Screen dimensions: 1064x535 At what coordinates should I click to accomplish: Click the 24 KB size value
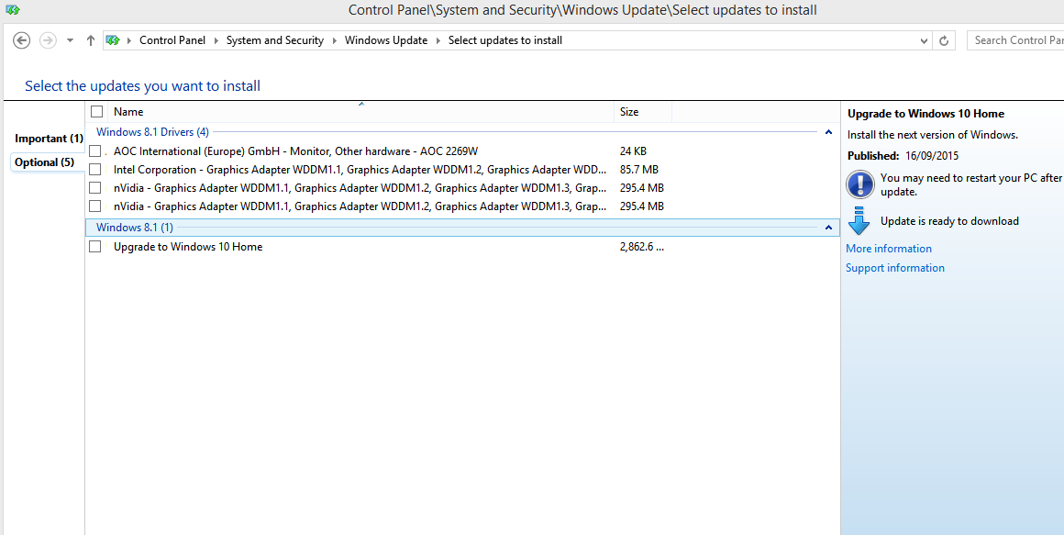(633, 150)
